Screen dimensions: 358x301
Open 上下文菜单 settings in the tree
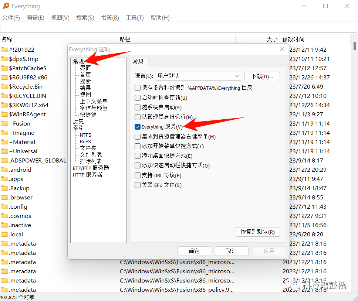coord(94,101)
